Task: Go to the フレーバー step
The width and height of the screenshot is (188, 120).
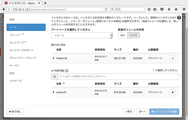Action: pos(15,35)
